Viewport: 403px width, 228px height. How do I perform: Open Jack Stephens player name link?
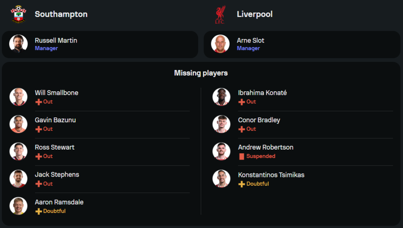click(x=57, y=175)
